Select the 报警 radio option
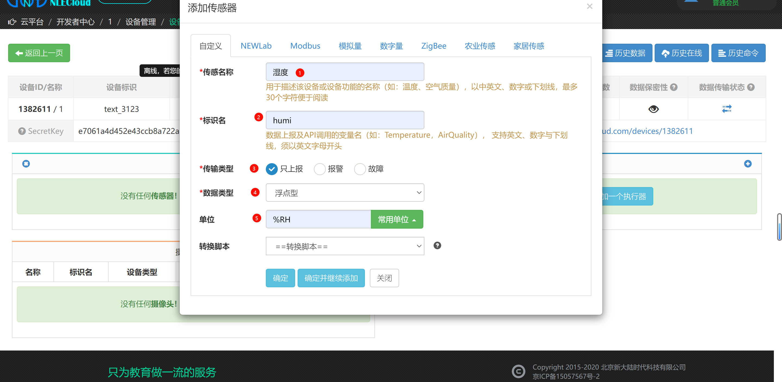782x382 pixels. [319, 169]
